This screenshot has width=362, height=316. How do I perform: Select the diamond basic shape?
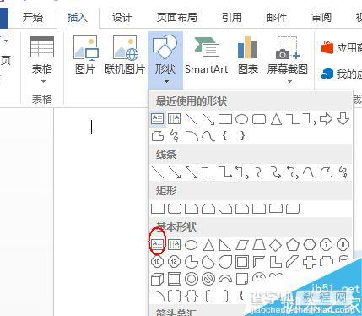pyautogui.click(x=276, y=245)
